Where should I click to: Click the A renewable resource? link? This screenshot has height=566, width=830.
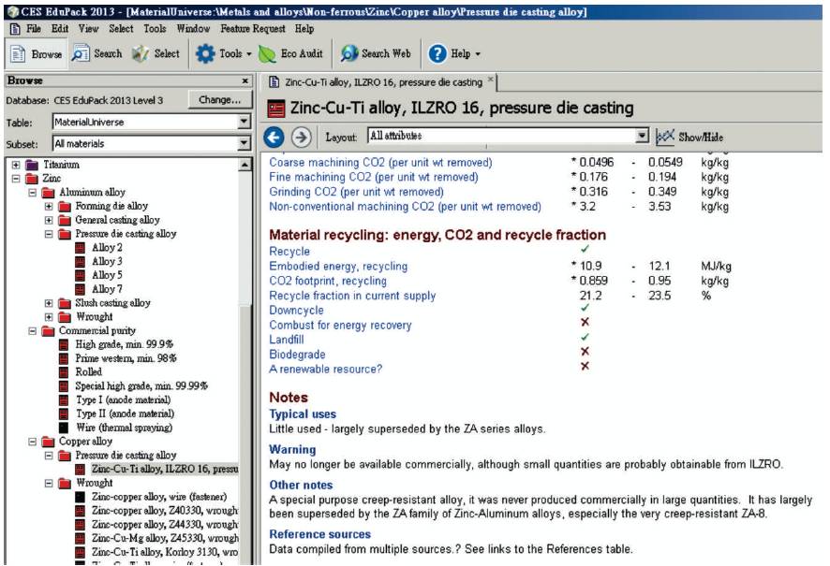326,369
